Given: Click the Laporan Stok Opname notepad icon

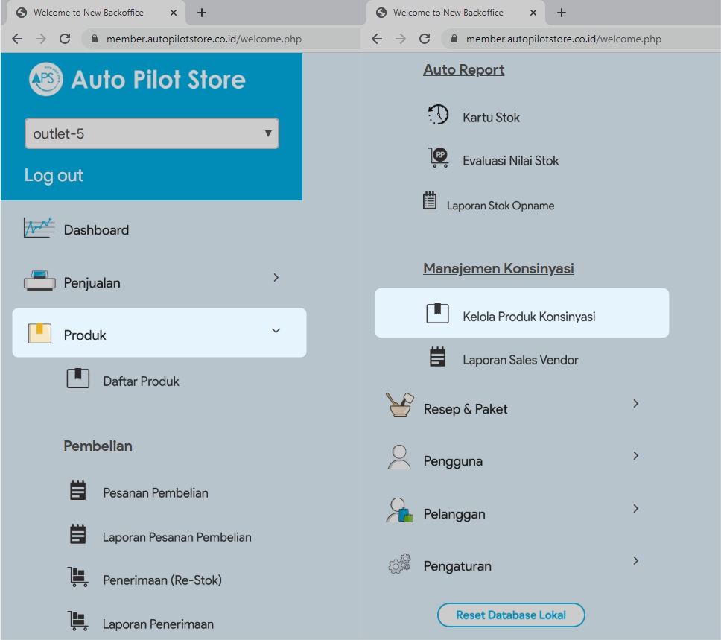Looking at the screenshot, I should 430,200.
